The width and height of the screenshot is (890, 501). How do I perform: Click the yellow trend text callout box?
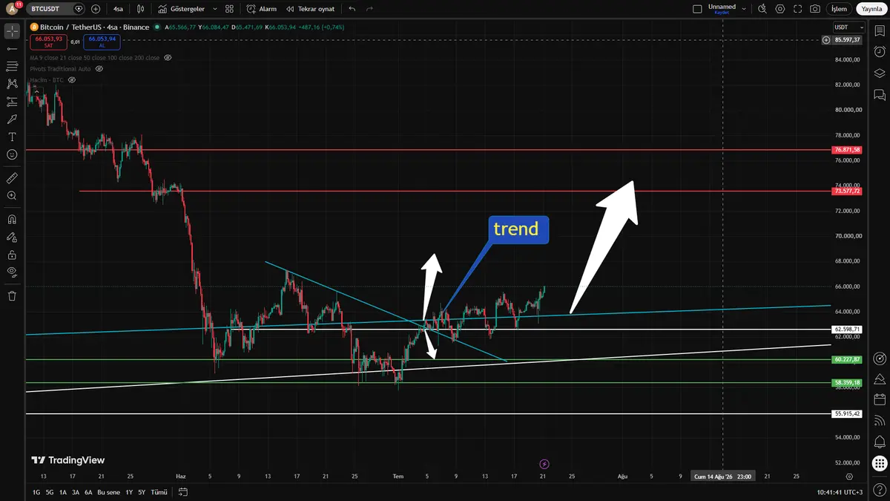[518, 229]
